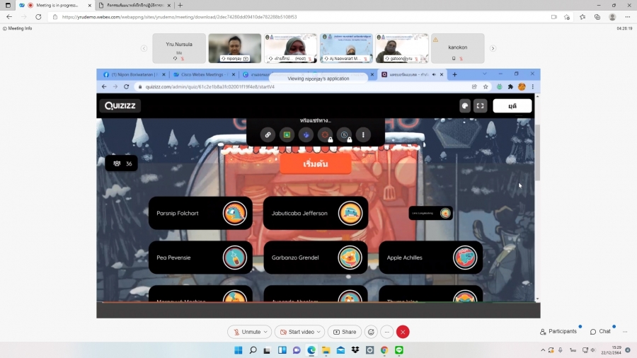Open the Meeting info menu

click(x=18, y=28)
